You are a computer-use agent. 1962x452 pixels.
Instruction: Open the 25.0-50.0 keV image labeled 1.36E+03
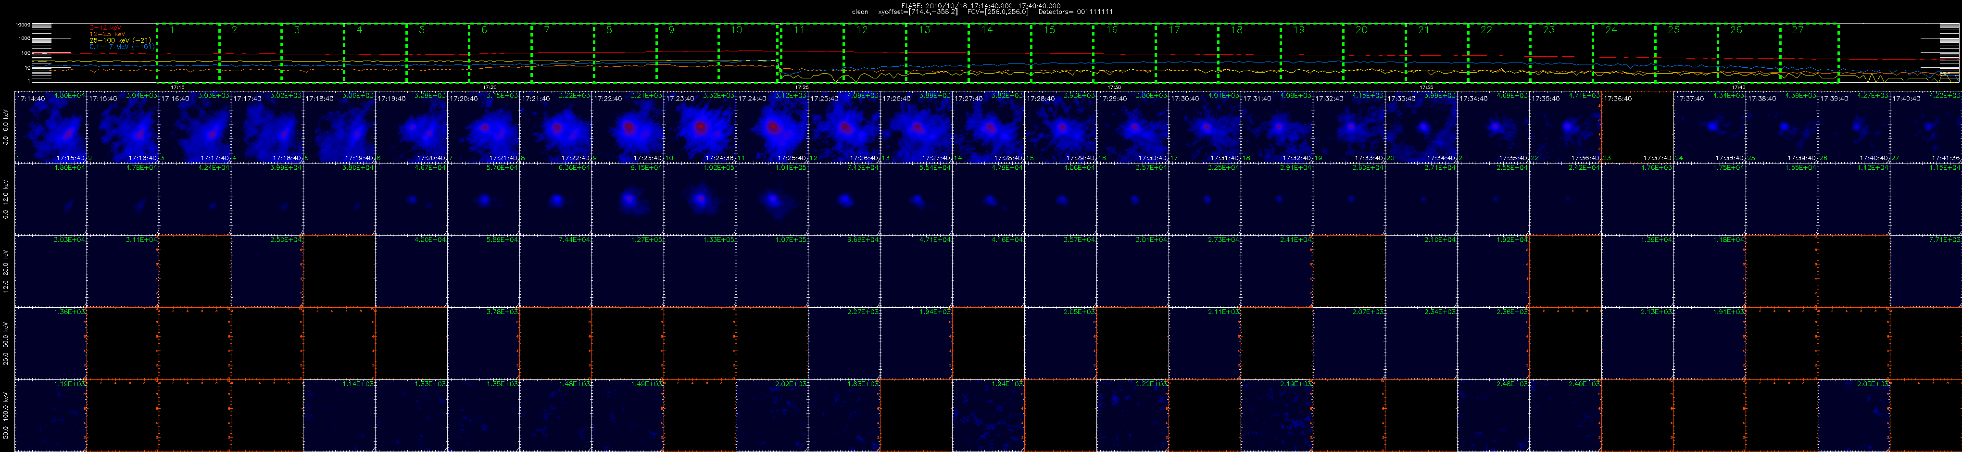(51, 343)
